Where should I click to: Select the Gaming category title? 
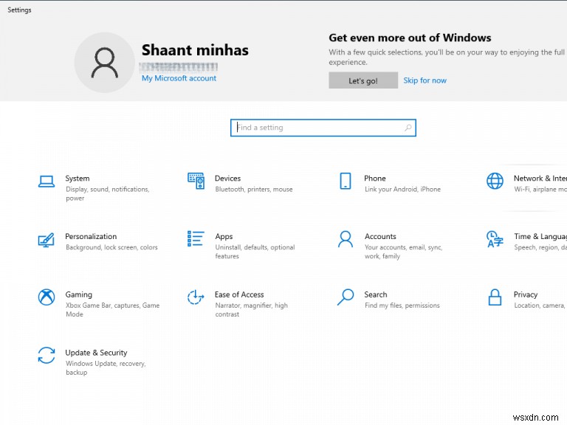pos(78,294)
